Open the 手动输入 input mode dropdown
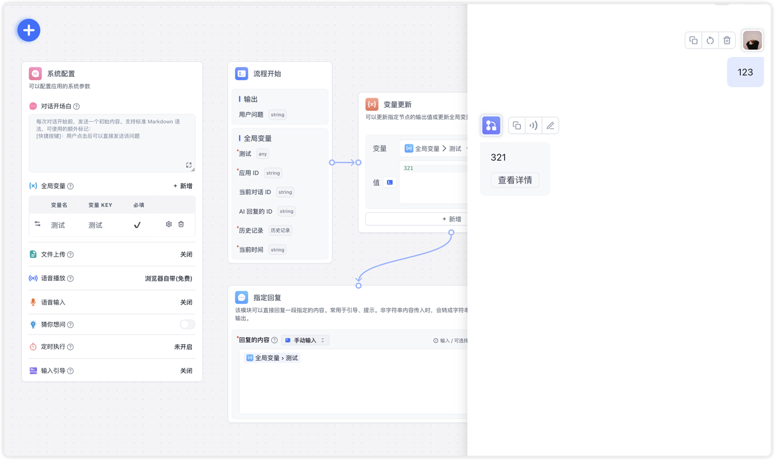The height and width of the screenshot is (460, 775). 305,340
